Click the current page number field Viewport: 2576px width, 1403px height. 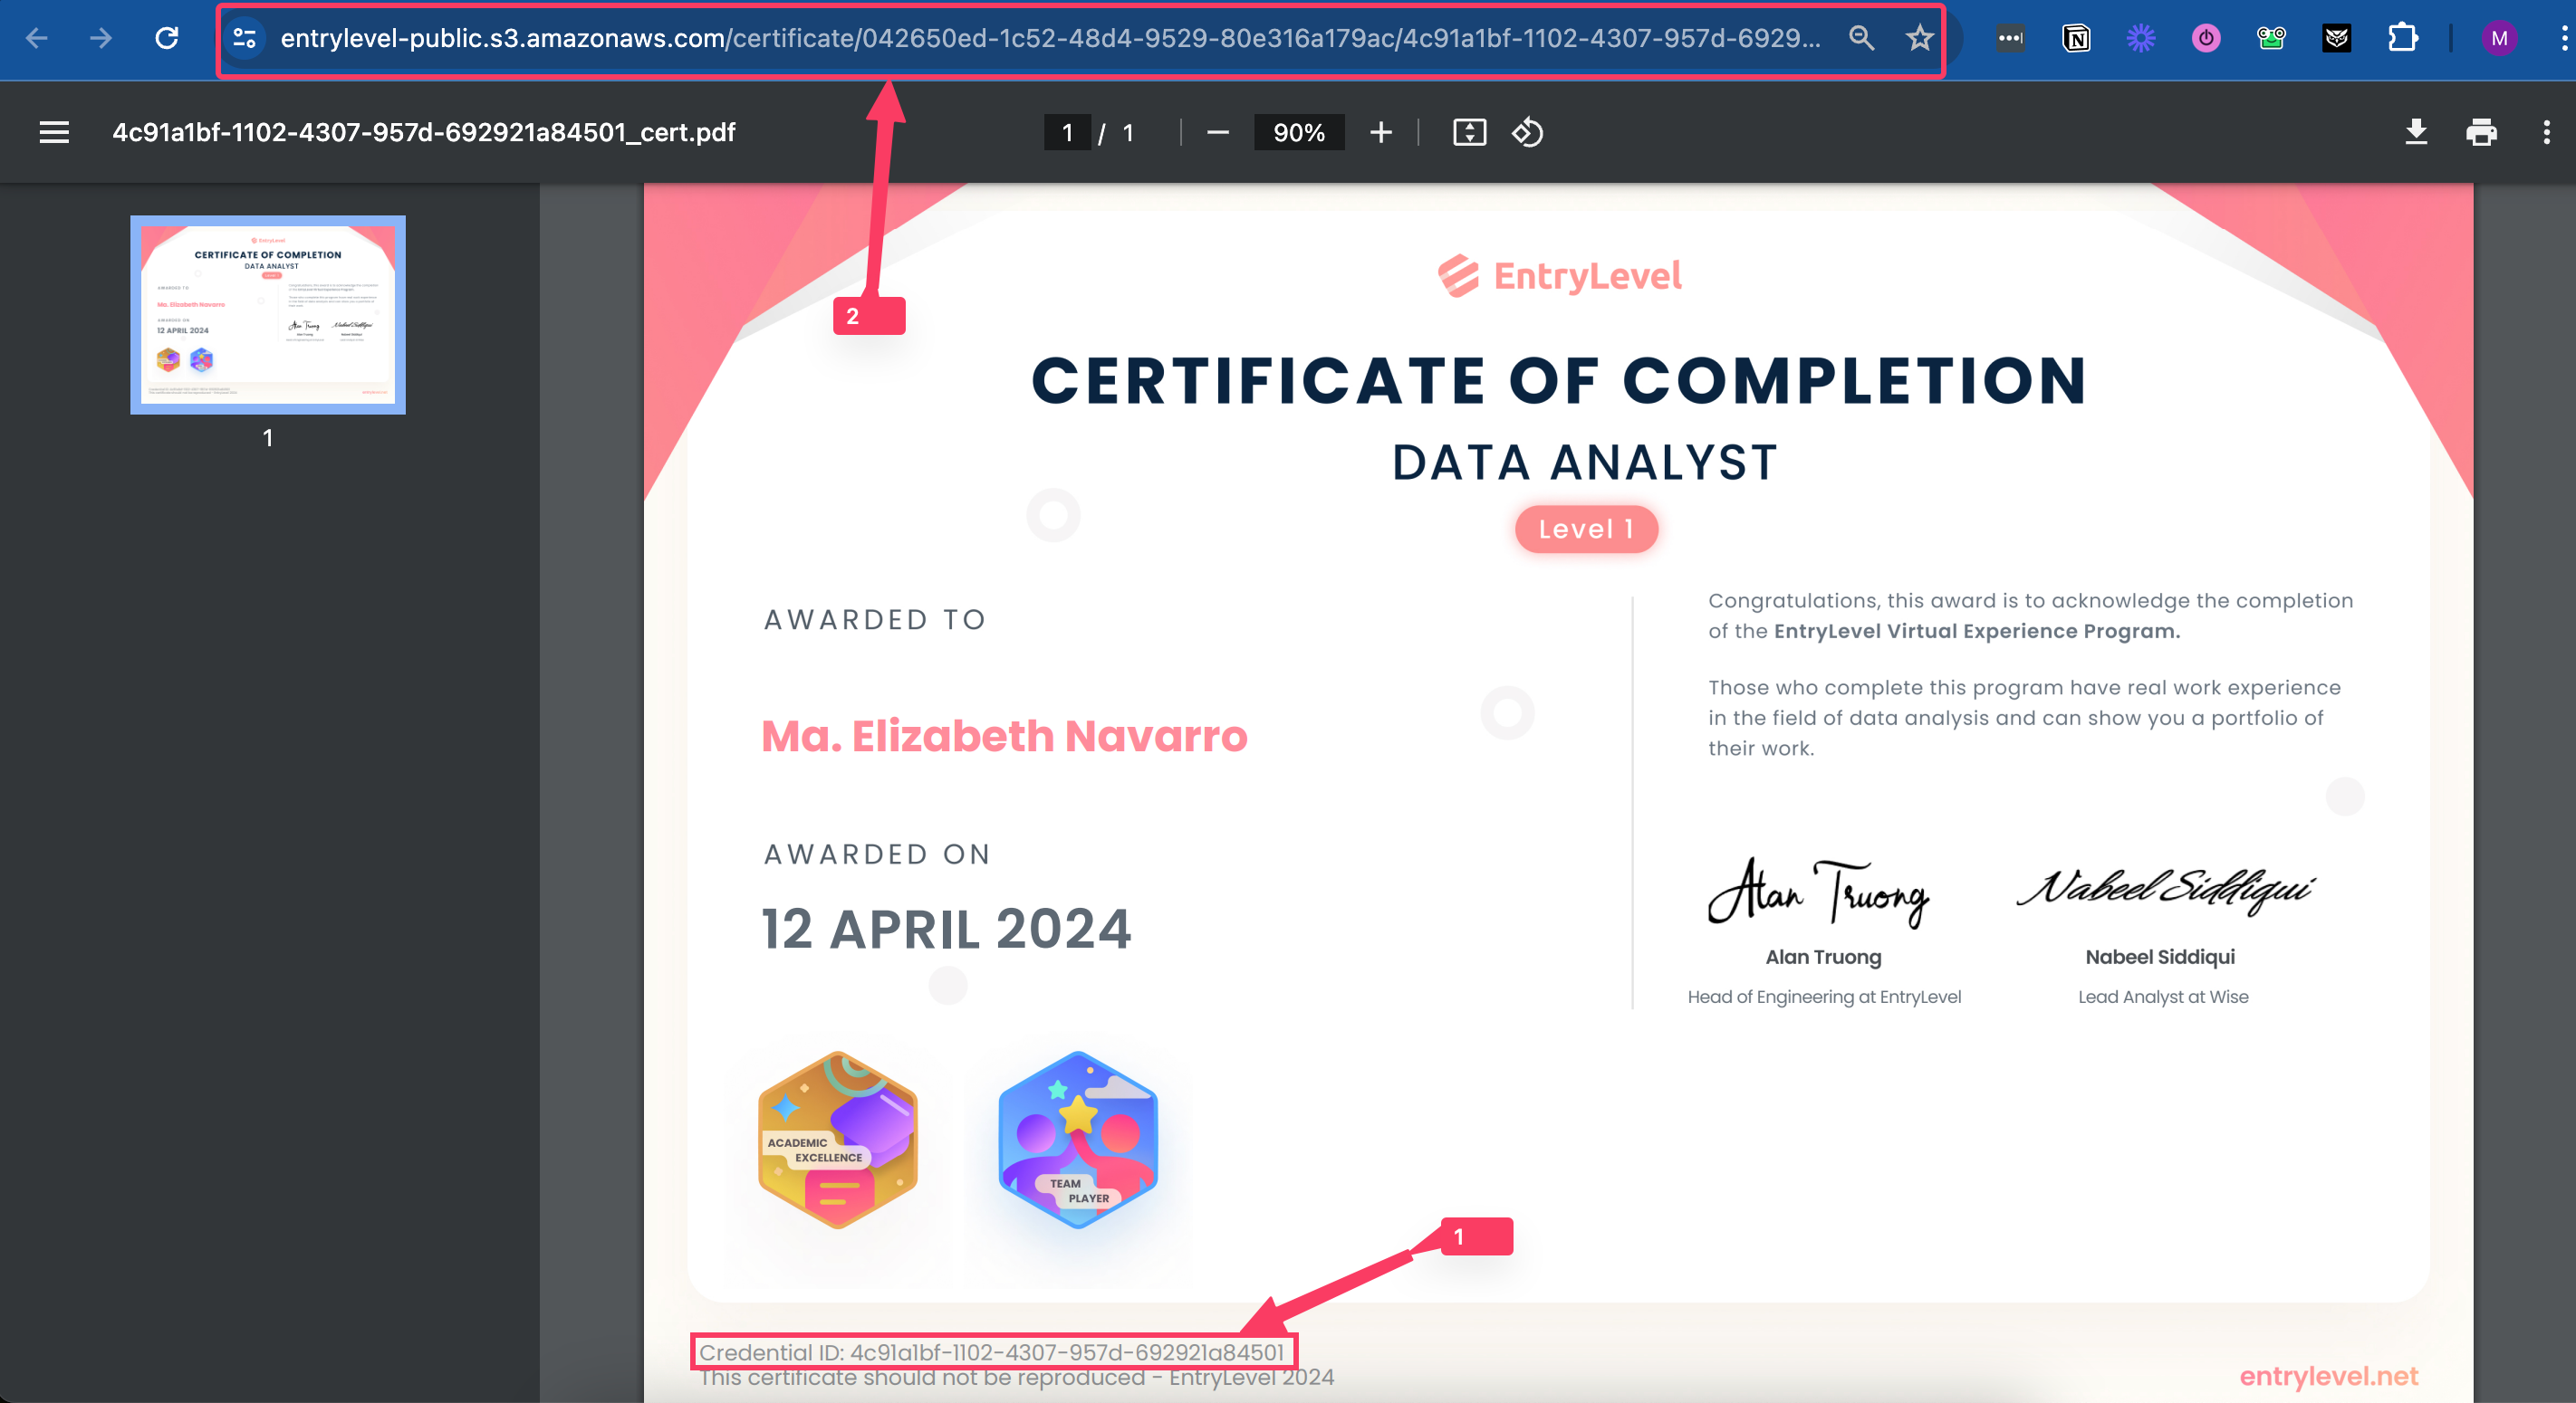[1067, 132]
